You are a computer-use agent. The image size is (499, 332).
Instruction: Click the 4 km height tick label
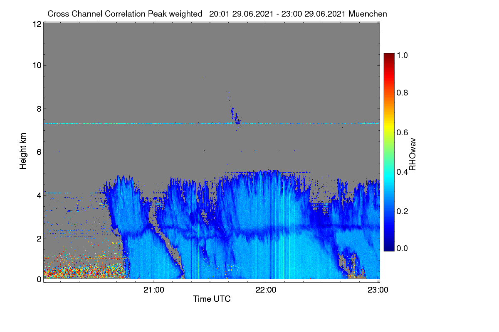pyautogui.click(x=39, y=195)
